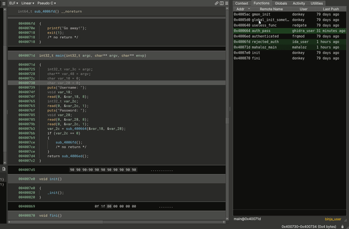Click the init function name at 004007e0
Image resolution: width=349 pixels, height=229 pixels.
pyautogui.click(x=54, y=179)
